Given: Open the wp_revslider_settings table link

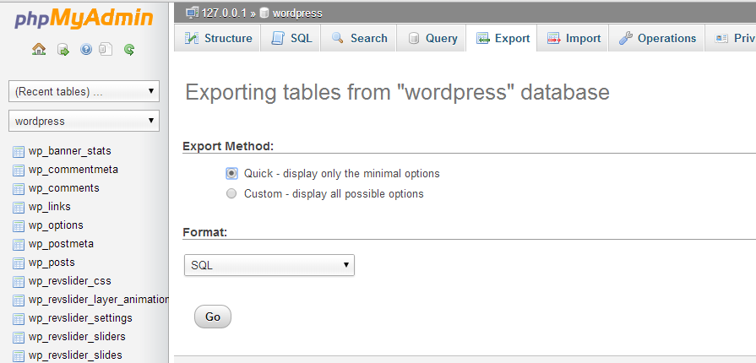Looking at the screenshot, I should (80, 317).
